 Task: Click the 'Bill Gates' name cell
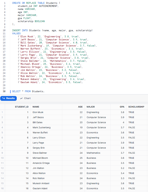(38, 122)
